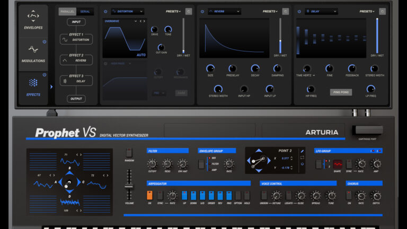The width and height of the screenshot is (407, 229).
Task: Click LFO Shape waveform selector
Action: [x=338, y=164]
